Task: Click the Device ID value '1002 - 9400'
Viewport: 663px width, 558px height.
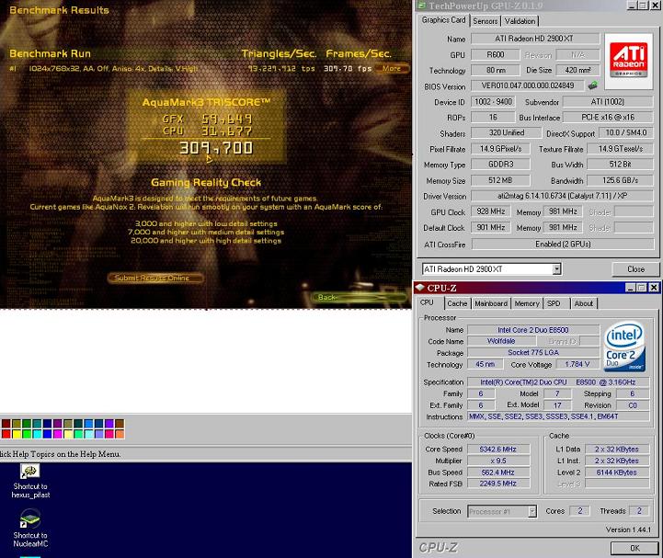Action: 493,101
